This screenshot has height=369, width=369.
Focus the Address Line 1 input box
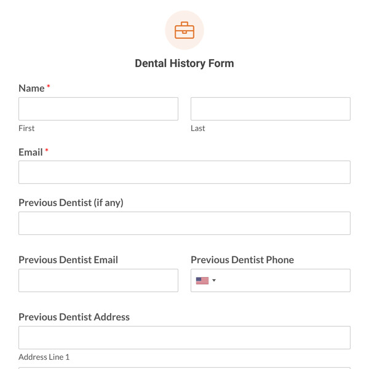click(x=184, y=338)
